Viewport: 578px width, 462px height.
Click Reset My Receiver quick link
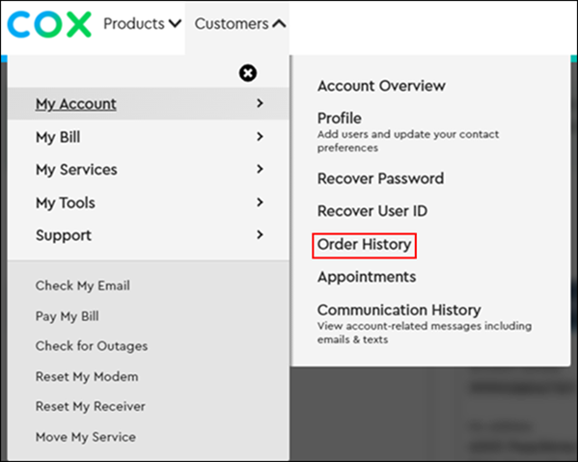point(91,407)
